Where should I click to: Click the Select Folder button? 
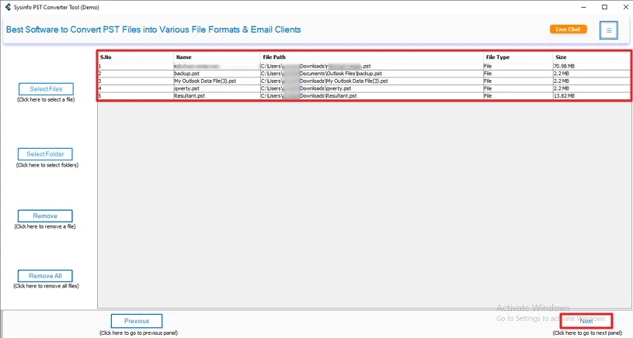pos(45,154)
